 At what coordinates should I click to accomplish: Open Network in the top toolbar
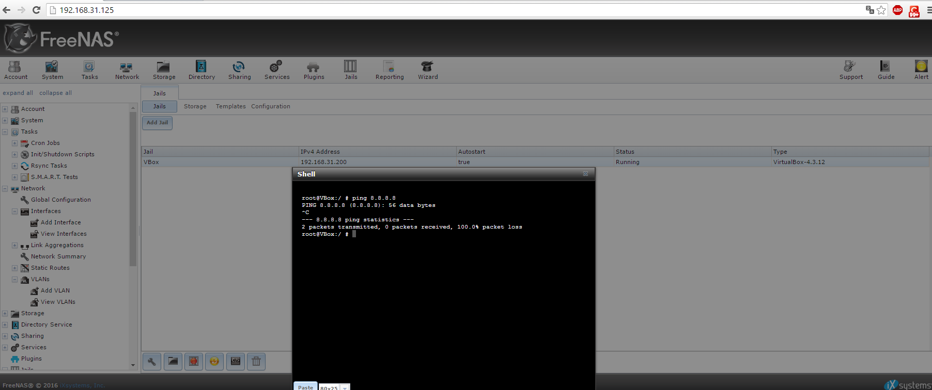pos(127,70)
